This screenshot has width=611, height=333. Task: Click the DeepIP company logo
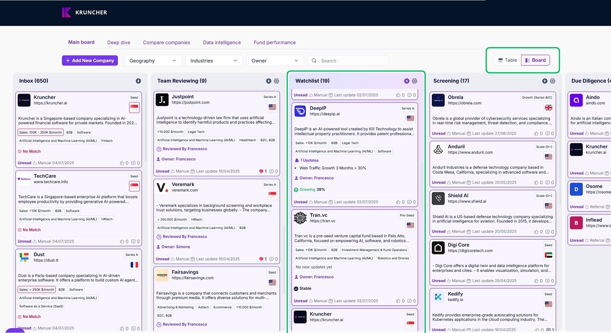pos(300,111)
